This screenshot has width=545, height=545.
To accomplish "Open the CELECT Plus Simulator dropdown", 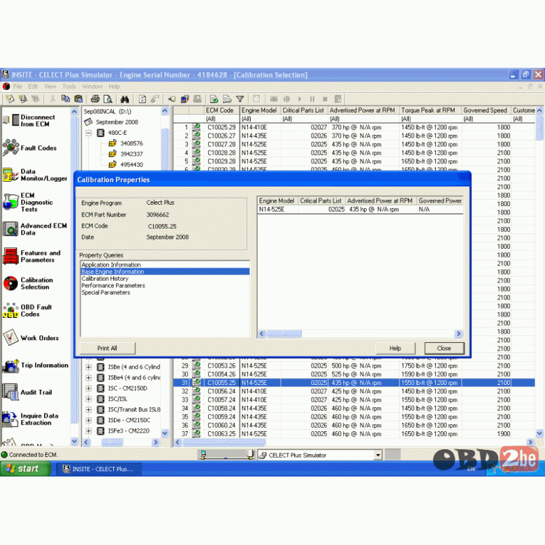I will [x=378, y=455].
